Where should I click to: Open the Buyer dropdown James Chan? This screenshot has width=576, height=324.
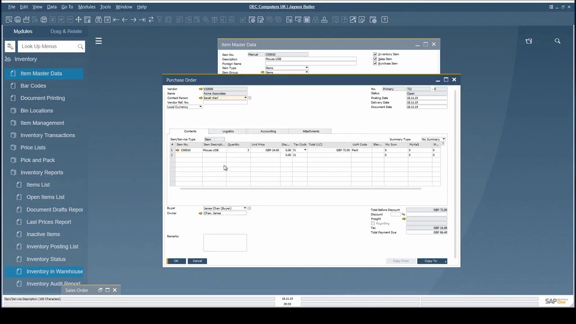click(x=245, y=208)
